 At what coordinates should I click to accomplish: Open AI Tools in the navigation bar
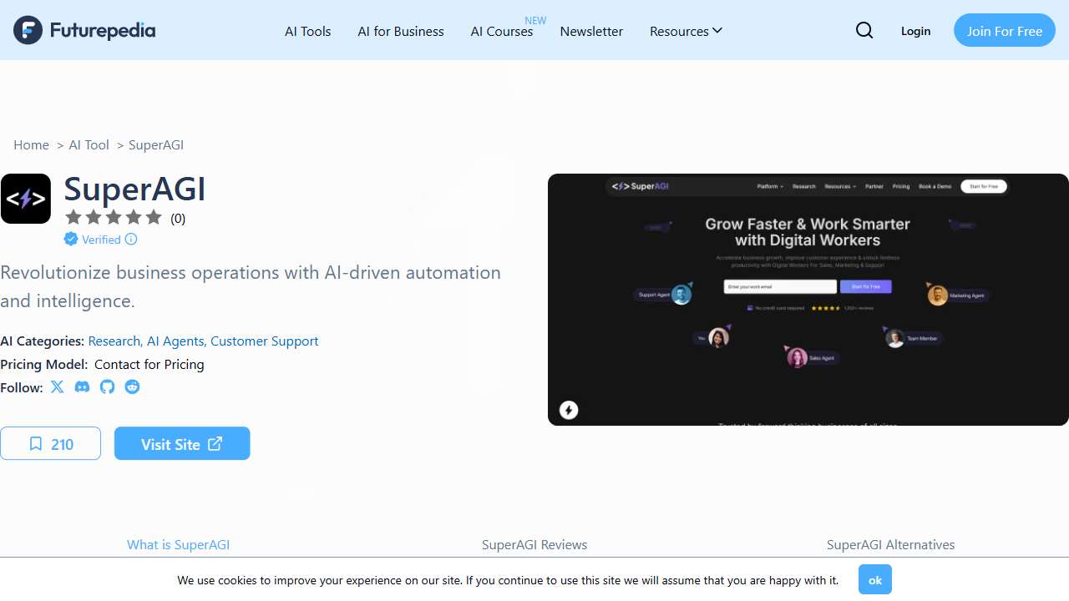pyautogui.click(x=308, y=31)
